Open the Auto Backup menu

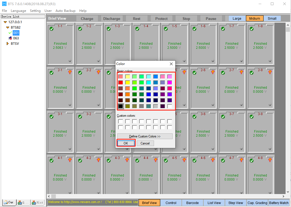[66, 11]
